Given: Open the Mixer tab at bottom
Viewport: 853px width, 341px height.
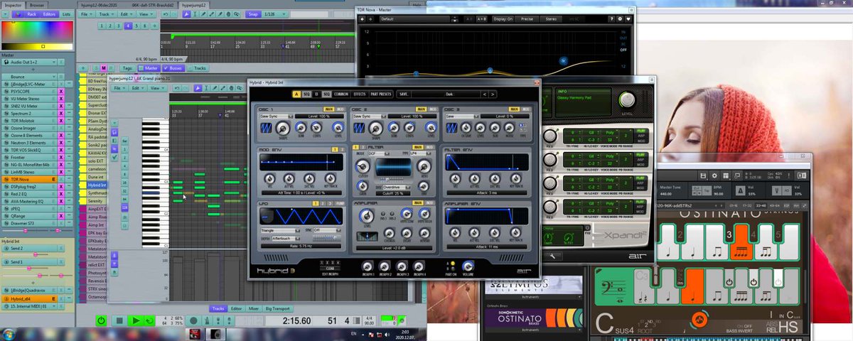Looking at the screenshot, I should [254, 308].
